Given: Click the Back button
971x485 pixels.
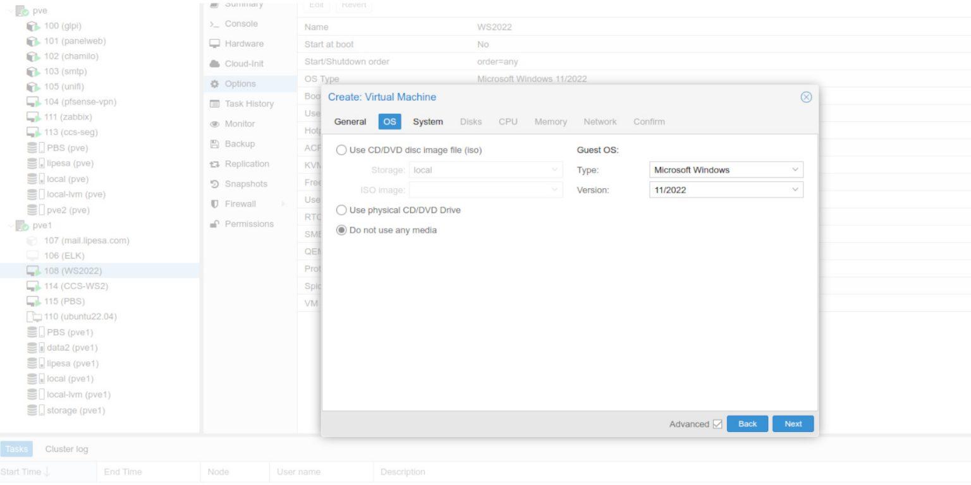Looking at the screenshot, I should pyautogui.click(x=747, y=424).
